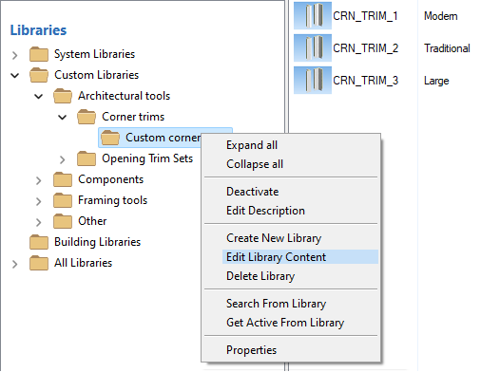Collapse the Custom Libraries tree node

click(x=14, y=76)
